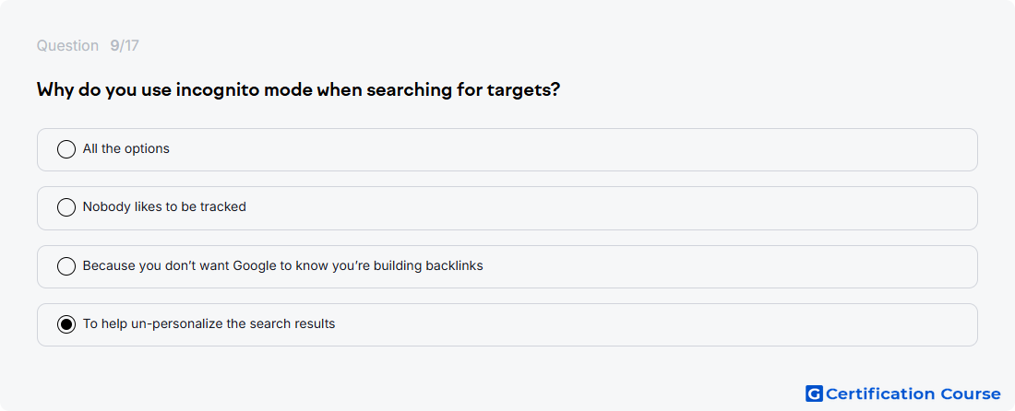Click the bold 9 in question counter
The width and height of the screenshot is (1015, 411).
pyautogui.click(x=114, y=46)
